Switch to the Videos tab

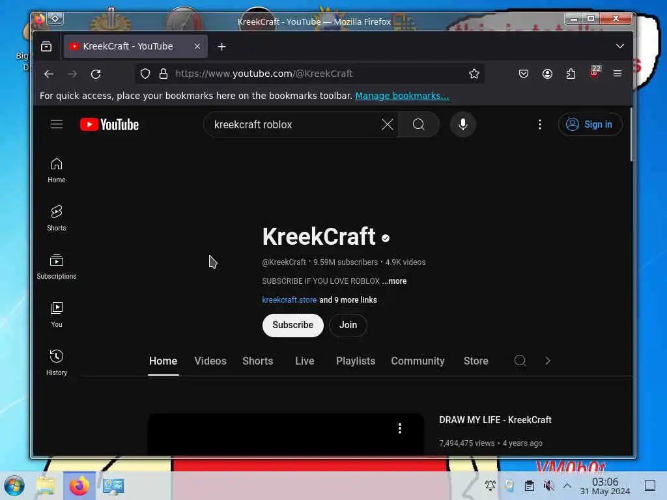210,361
